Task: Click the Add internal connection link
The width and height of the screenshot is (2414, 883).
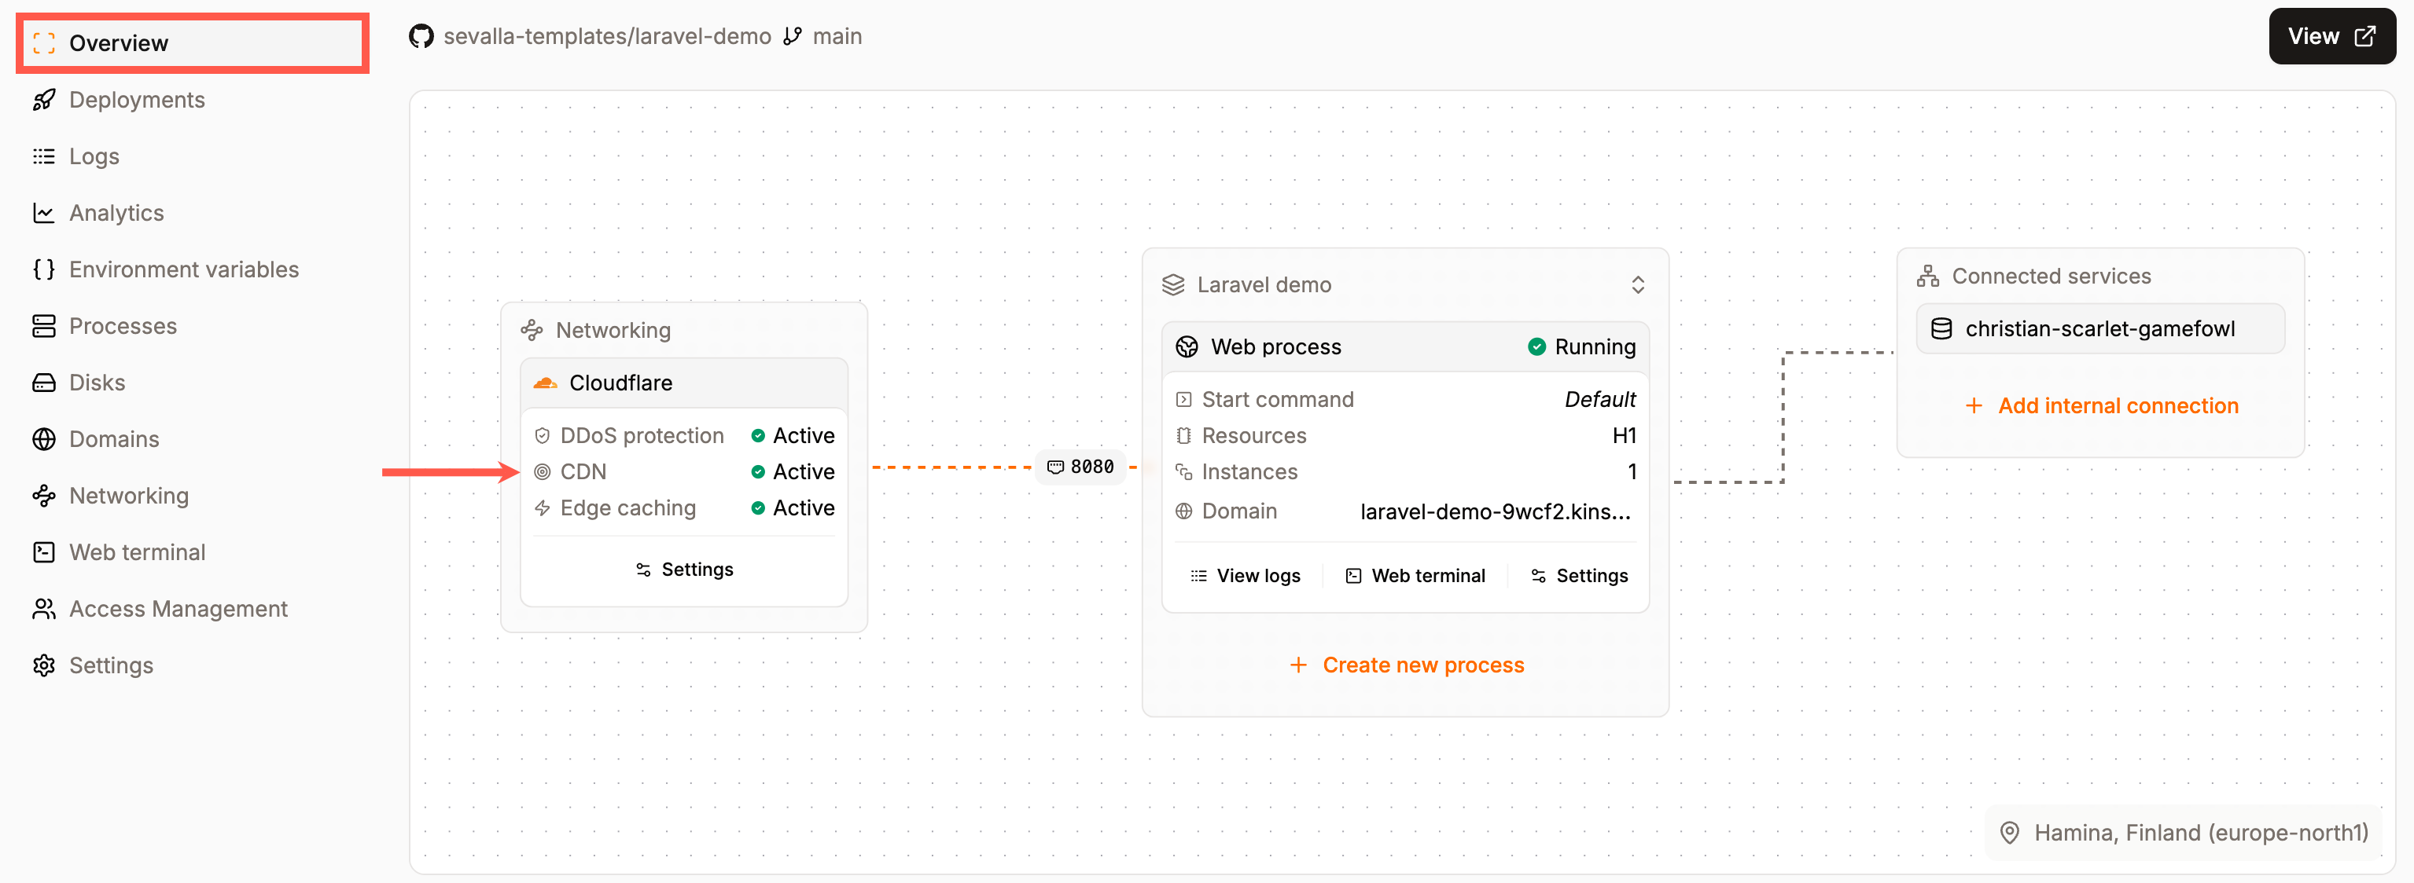Action: (x=2101, y=405)
